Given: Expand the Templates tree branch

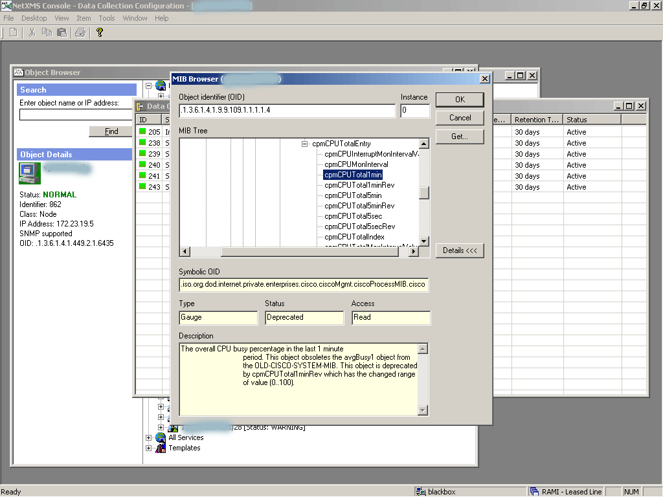Looking at the screenshot, I should (x=149, y=448).
